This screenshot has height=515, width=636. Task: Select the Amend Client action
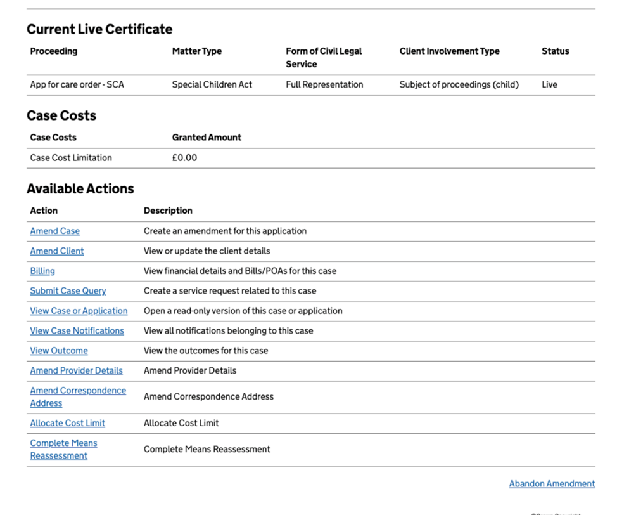[57, 251]
